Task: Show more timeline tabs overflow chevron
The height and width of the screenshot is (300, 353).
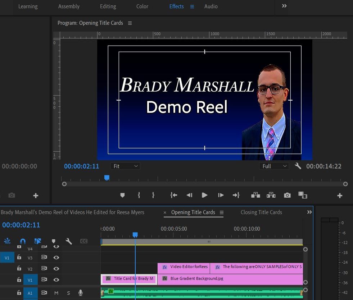Action: point(309,212)
